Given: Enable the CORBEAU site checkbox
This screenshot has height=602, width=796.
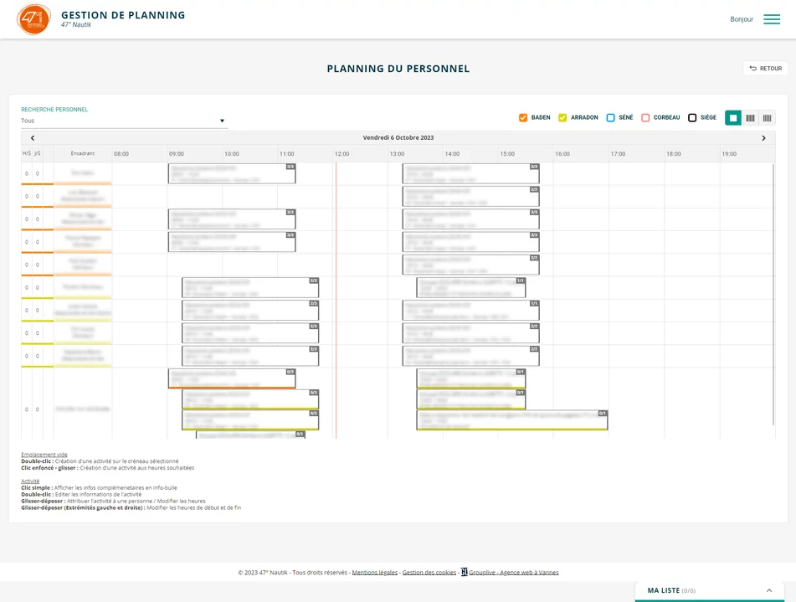Looking at the screenshot, I should click(x=645, y=118).
